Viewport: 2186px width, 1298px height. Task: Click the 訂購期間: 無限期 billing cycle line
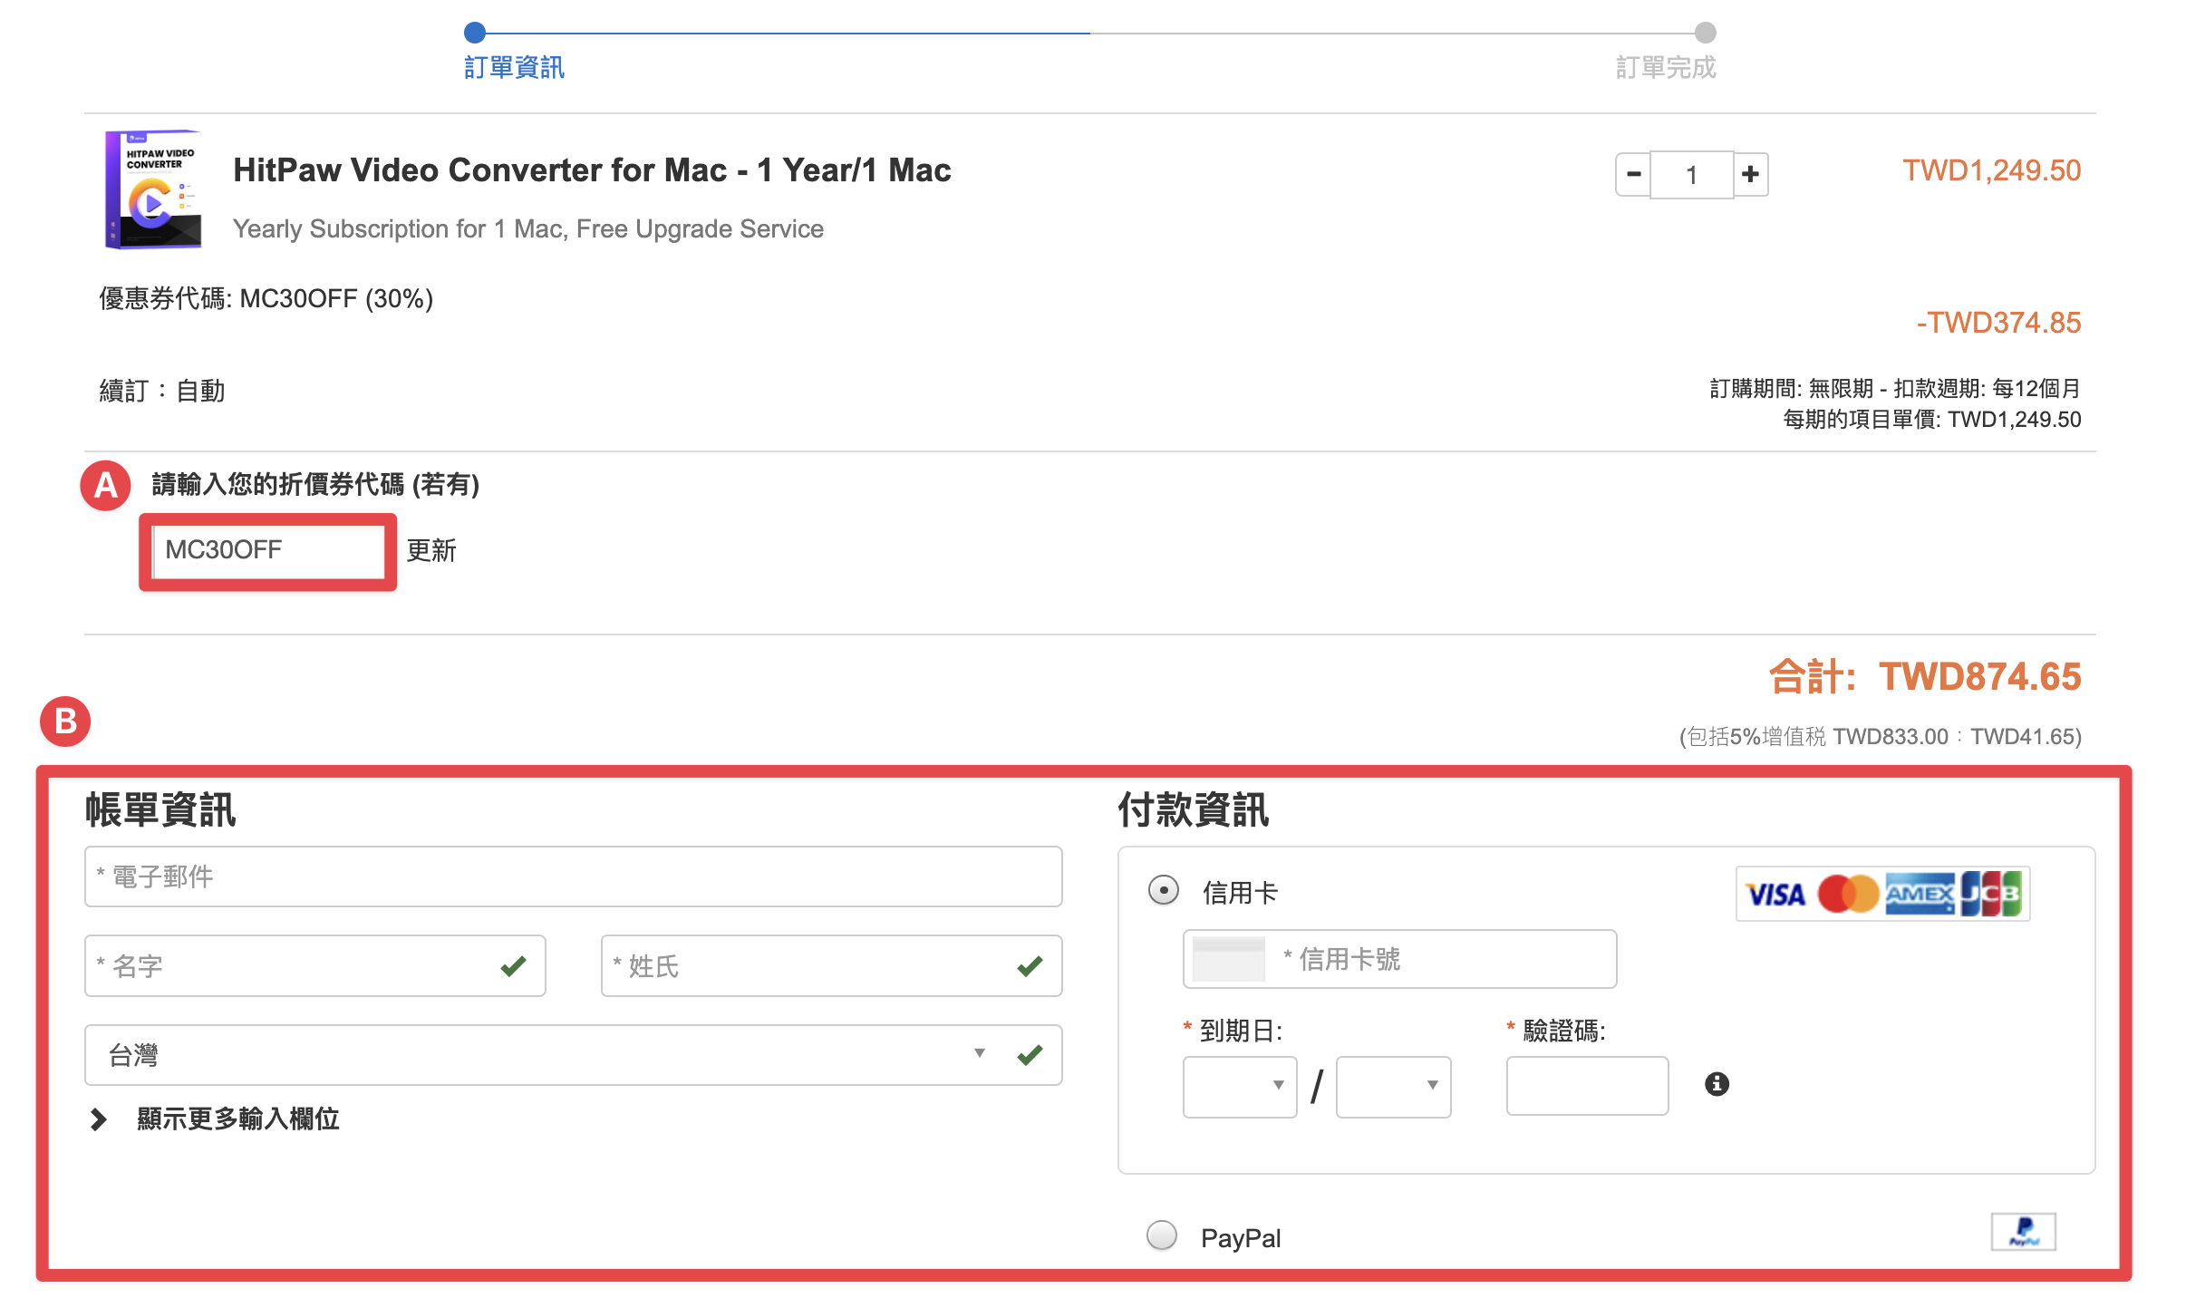click(1895, 389)
